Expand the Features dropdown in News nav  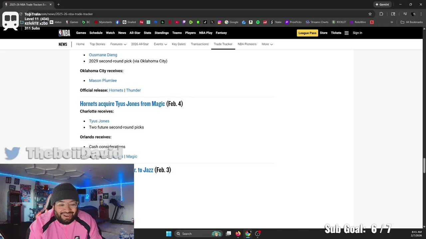click(x=118, y=44)
